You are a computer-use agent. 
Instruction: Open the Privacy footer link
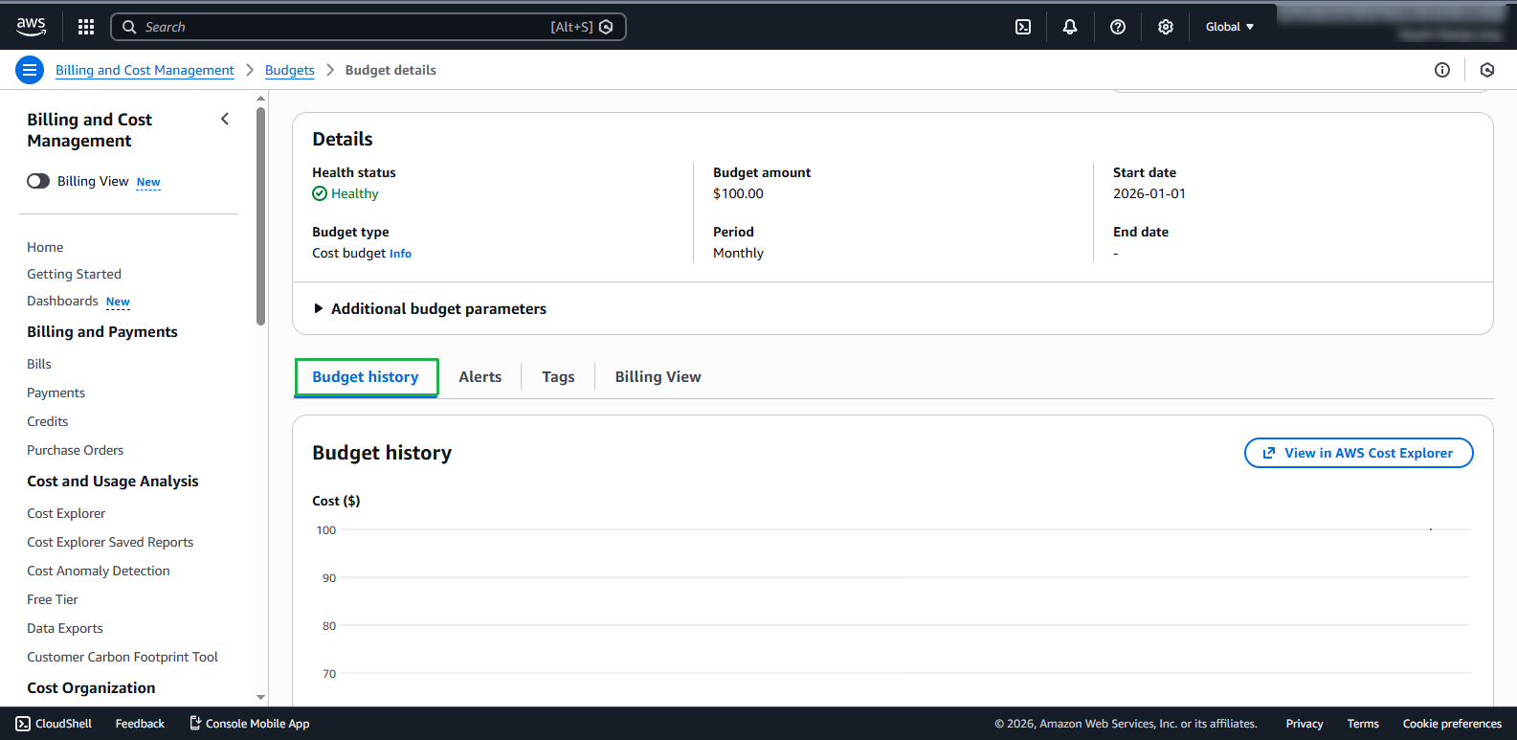coord(1305,724)
